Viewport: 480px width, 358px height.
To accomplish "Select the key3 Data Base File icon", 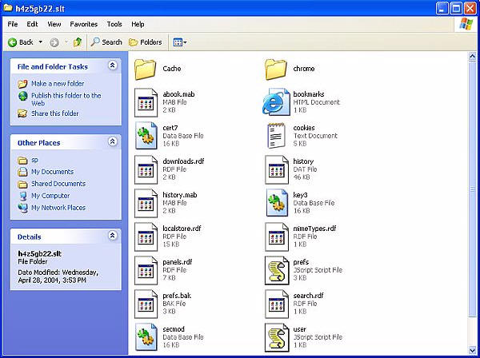I will [x=276, y=203].
